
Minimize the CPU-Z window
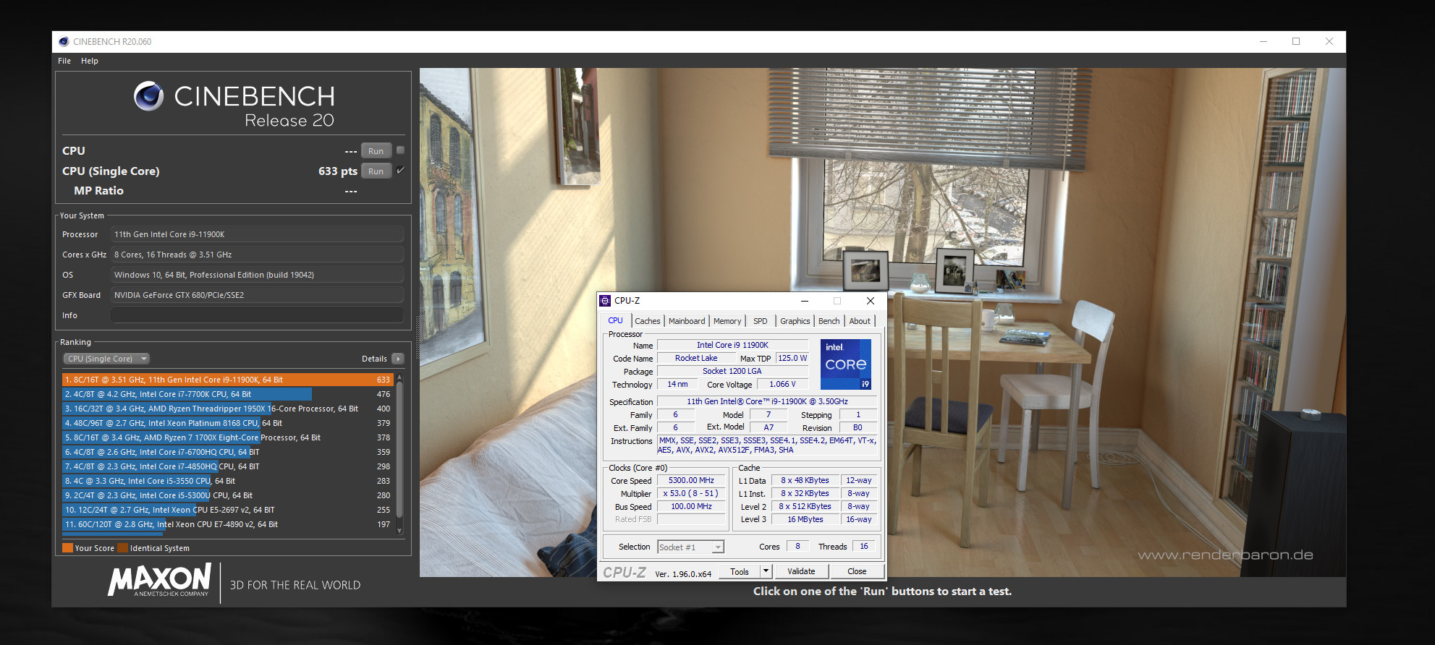point(805,301)
